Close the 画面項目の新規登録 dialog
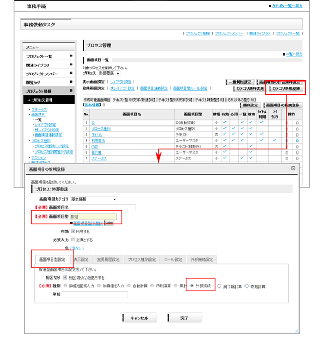 (293, 168)
